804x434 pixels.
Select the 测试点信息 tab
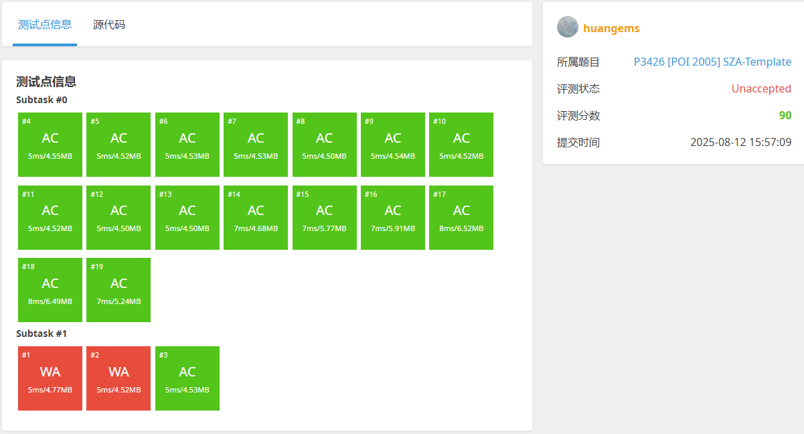pyautogui.click(x=45, y=25)
